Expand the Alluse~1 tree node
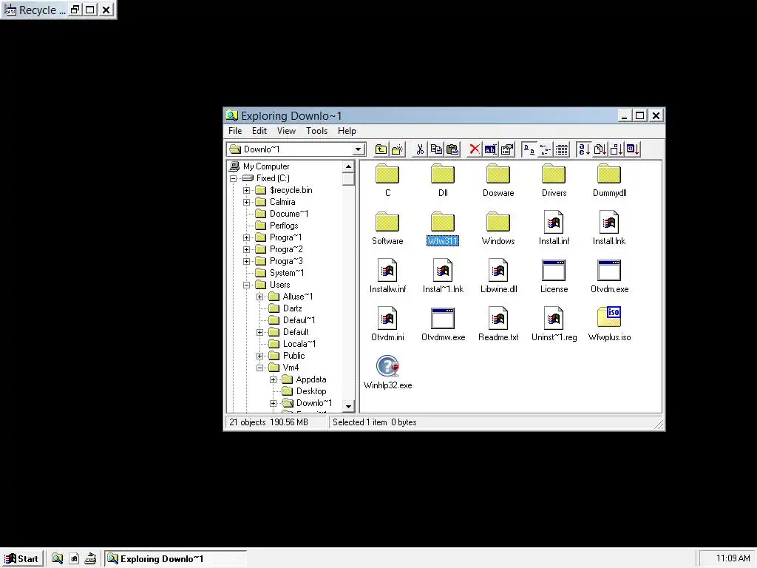The image size is (757, 568). click(259, 297)
